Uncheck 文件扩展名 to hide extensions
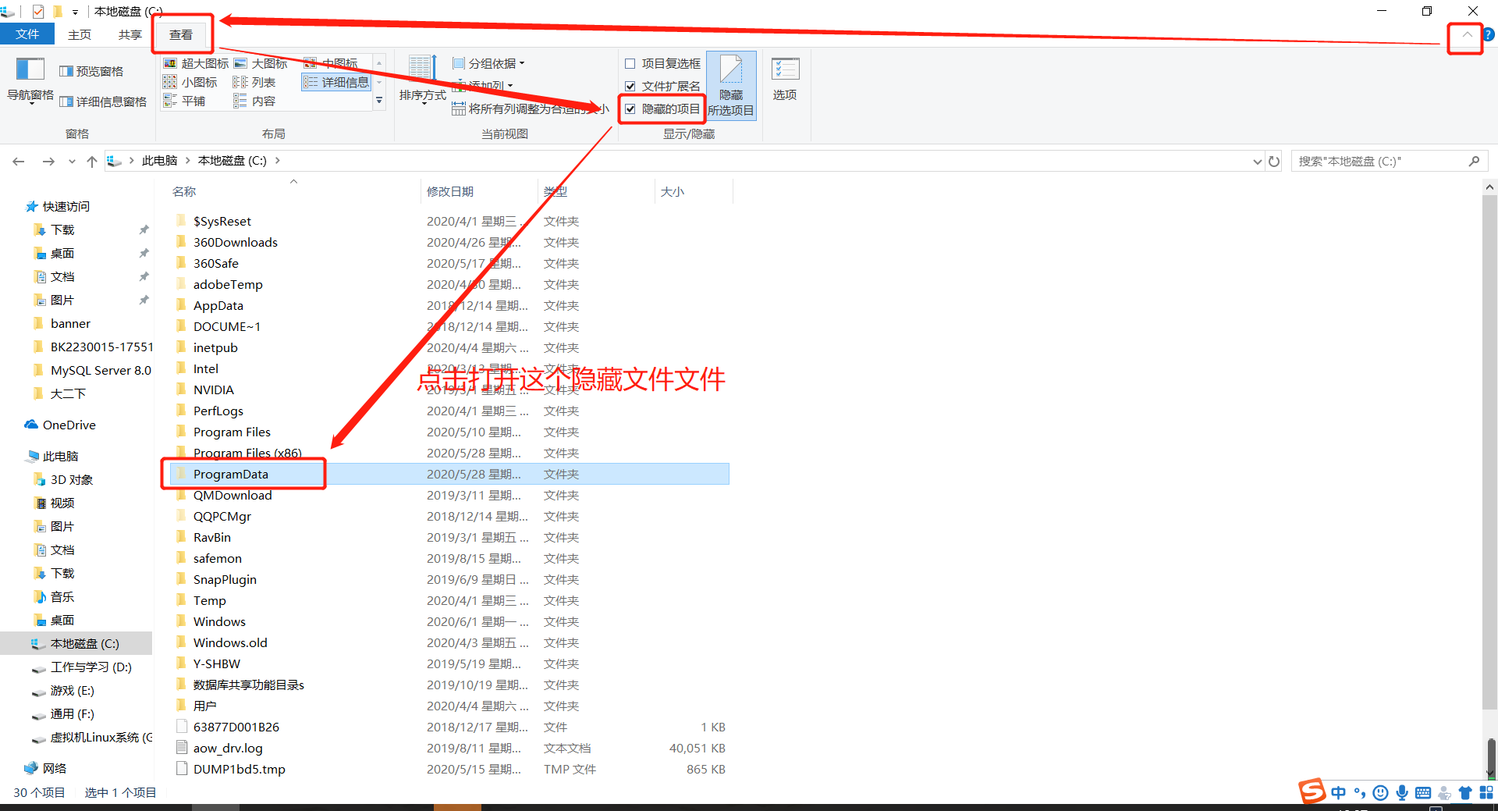This screenshot has height=811, width=1498. tap(630, 86)
